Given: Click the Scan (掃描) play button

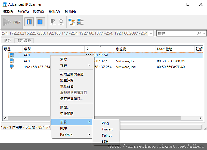Looking at the screenshot, I should coord(12,22).
